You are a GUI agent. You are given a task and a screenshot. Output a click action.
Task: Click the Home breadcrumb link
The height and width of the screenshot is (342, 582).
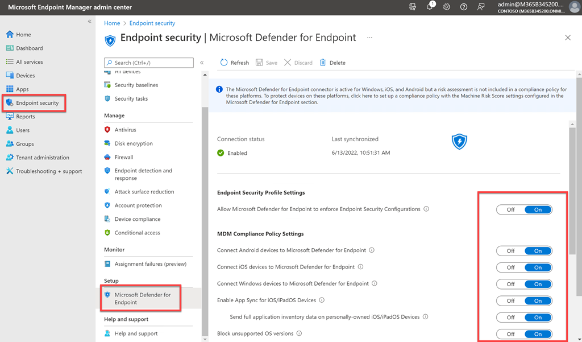pos(112,23)
